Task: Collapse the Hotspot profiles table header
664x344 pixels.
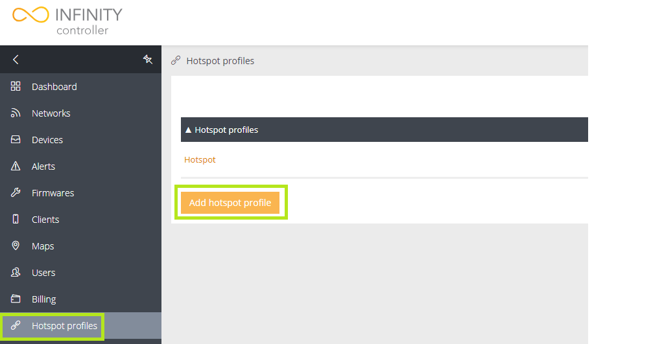Action: tap(222, 130)
